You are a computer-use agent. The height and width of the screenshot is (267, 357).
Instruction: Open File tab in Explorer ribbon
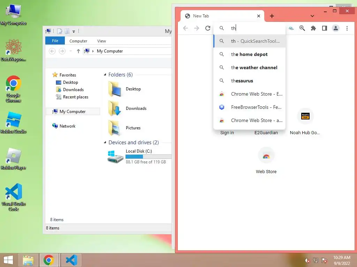[55, 41]
